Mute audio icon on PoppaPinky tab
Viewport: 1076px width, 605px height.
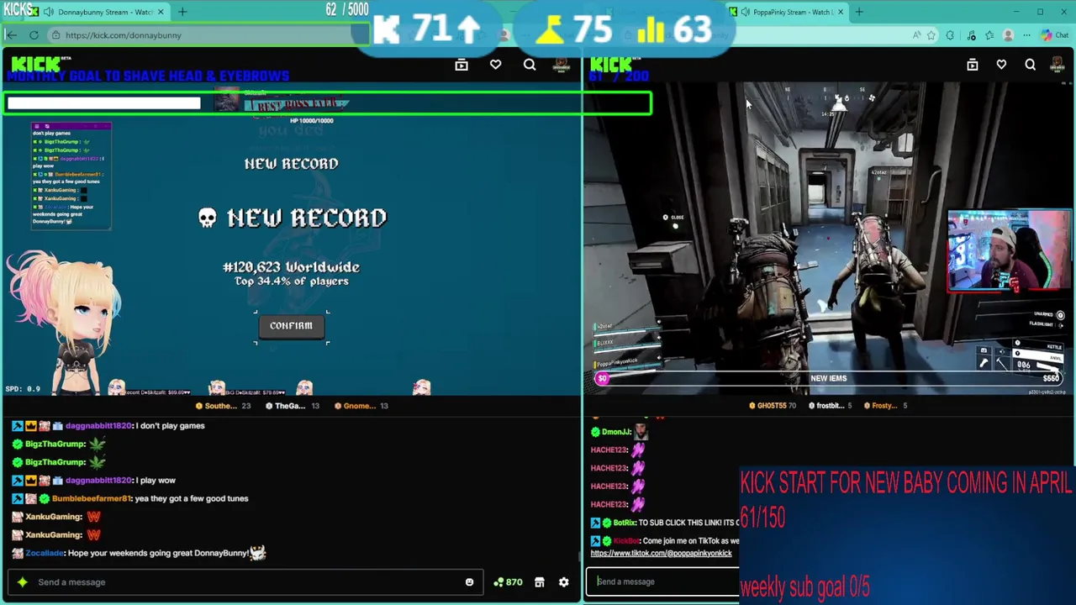click(746, 12)
